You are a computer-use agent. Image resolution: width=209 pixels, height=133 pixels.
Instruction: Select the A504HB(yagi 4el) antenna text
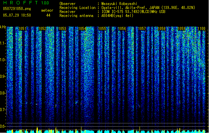click(x=117, y=16)
